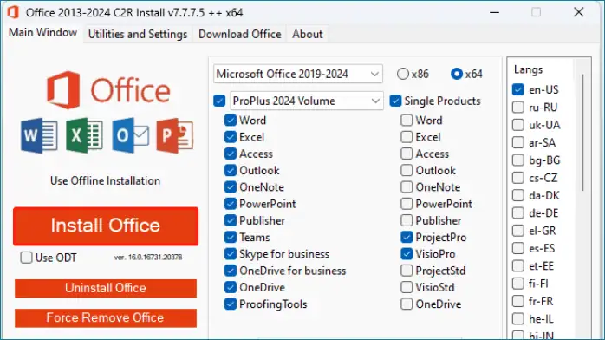Click the PowerPoint app icon

pos(175,135)
